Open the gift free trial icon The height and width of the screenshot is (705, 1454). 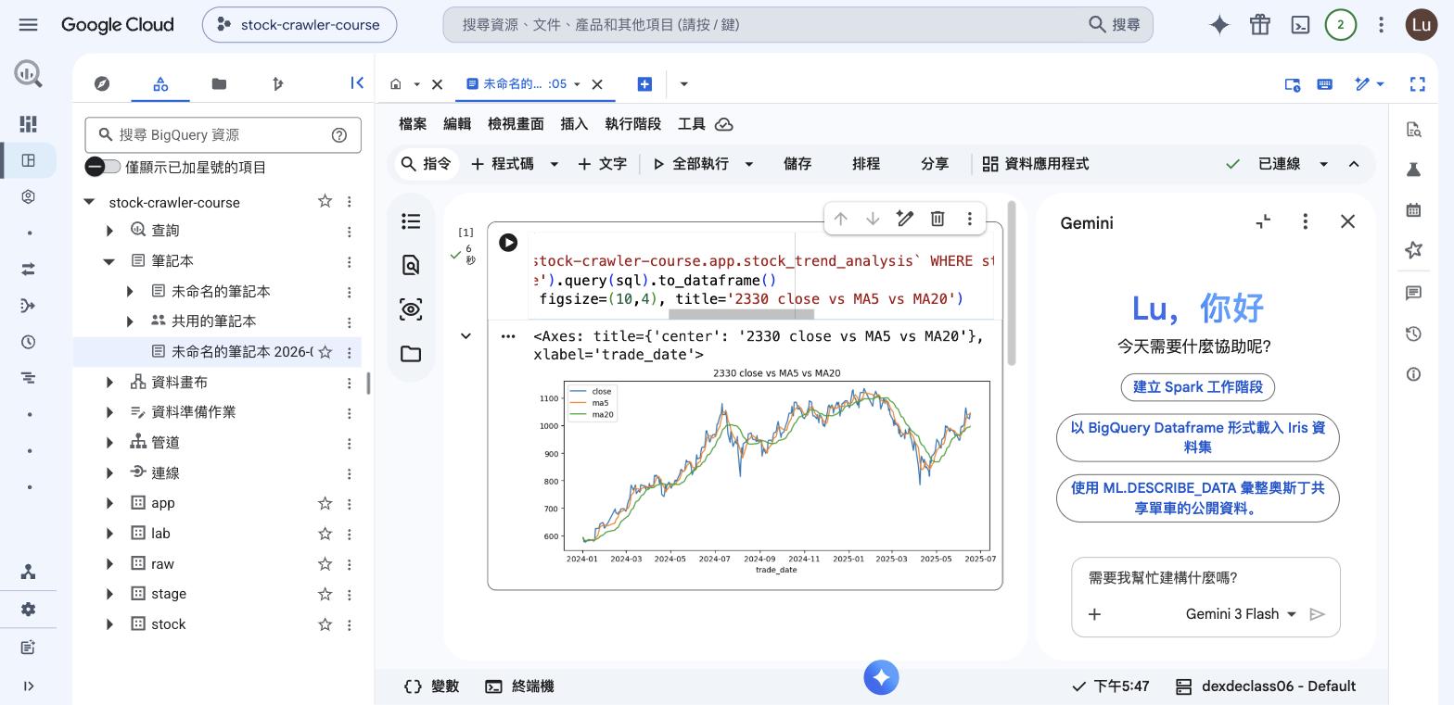(x=1259, y=25)
